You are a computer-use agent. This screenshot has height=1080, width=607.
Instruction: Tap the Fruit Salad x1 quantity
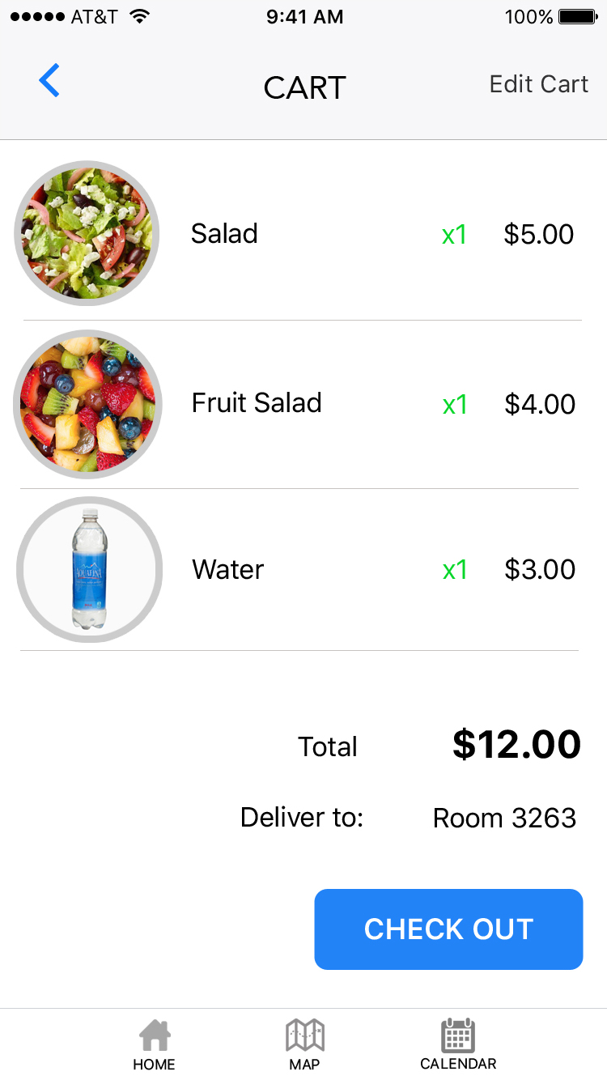point(455,404)
